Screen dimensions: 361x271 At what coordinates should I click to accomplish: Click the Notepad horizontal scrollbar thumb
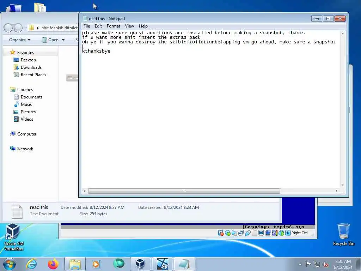click(x=184, y=191)
